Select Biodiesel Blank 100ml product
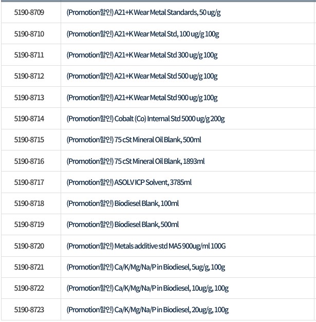This screenshot has width=316, height=322. point(123,203)
